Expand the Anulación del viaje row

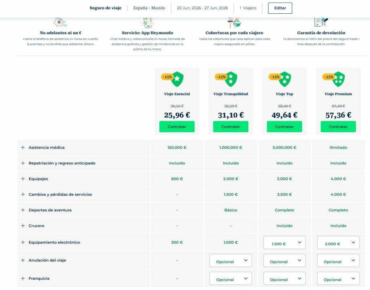(23, 260)
